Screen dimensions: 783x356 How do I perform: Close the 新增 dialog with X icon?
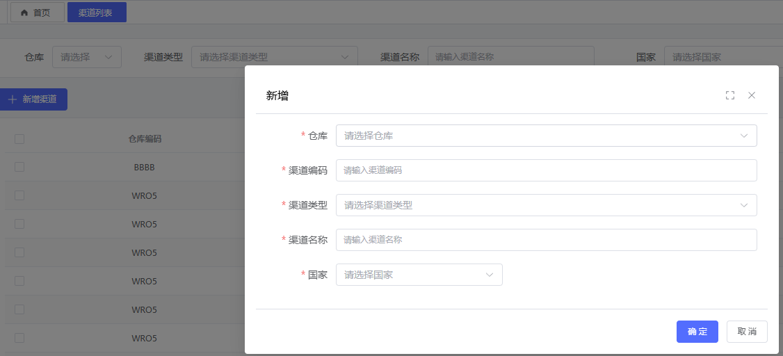point(752,95)
